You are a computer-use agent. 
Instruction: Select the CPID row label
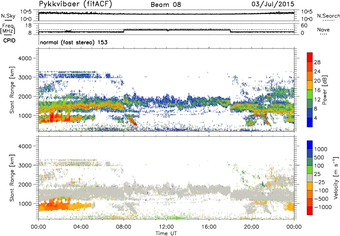pos(9,40)
